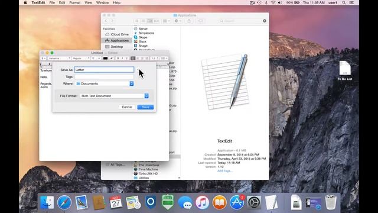Open the paragraph styles dropdown in TextEdit
Viewport: 378px width, 213px height.
[43, 59]
